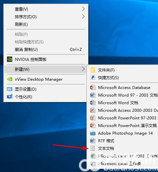Choose Microsoft Excel 97-2003 工作表 label

[x=128, y=156]
